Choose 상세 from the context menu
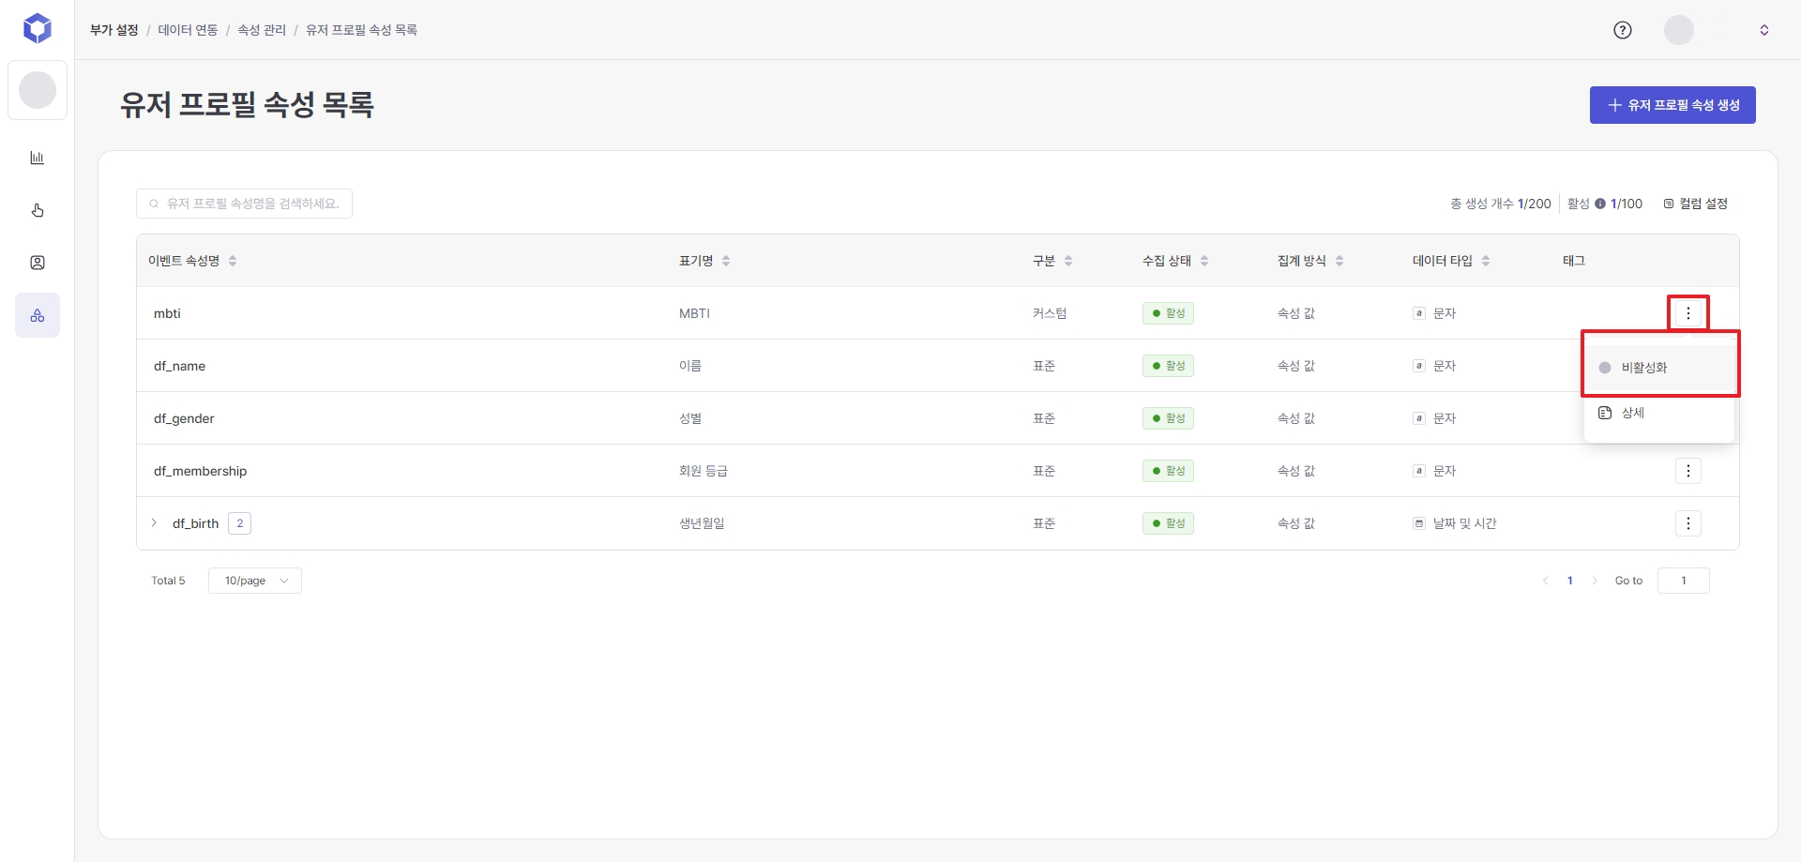Screen dimensions: 1801x862 coord(1633,413)
